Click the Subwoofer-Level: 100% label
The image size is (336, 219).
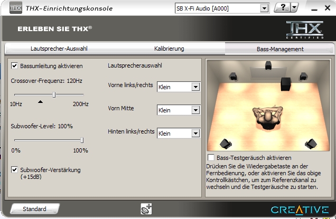42,126
